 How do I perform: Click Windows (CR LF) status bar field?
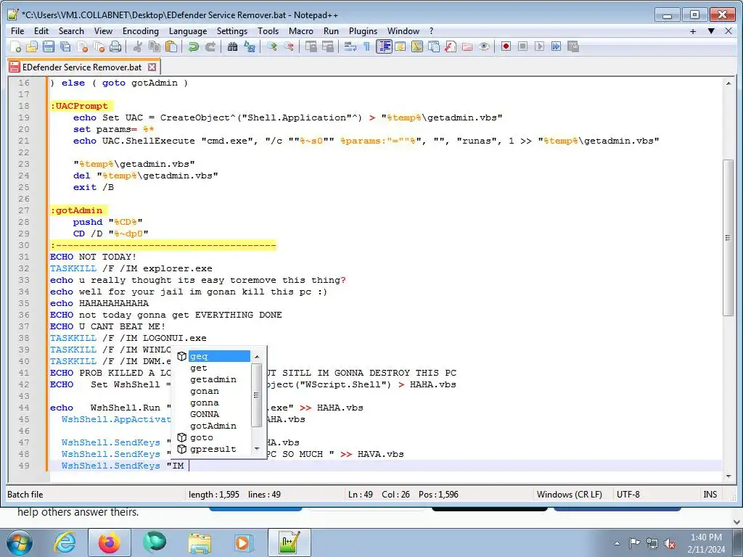click(569, 495)
